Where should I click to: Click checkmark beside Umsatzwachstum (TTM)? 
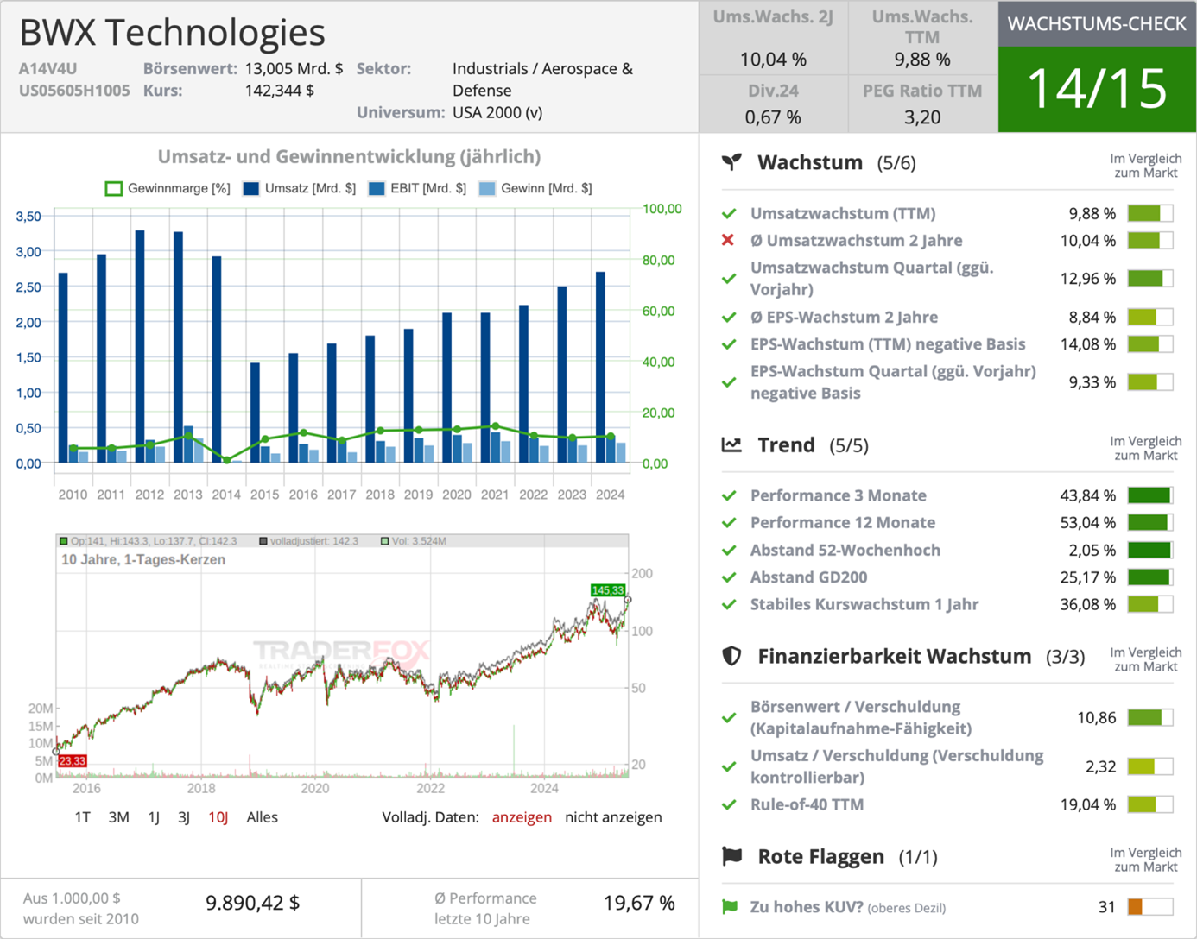click(x=729, y=213)
